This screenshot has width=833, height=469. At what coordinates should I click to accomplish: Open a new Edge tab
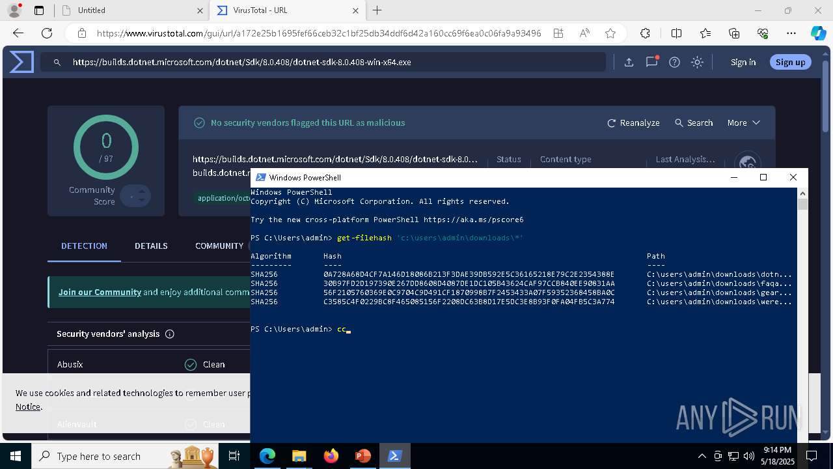(x=377, y=10)
